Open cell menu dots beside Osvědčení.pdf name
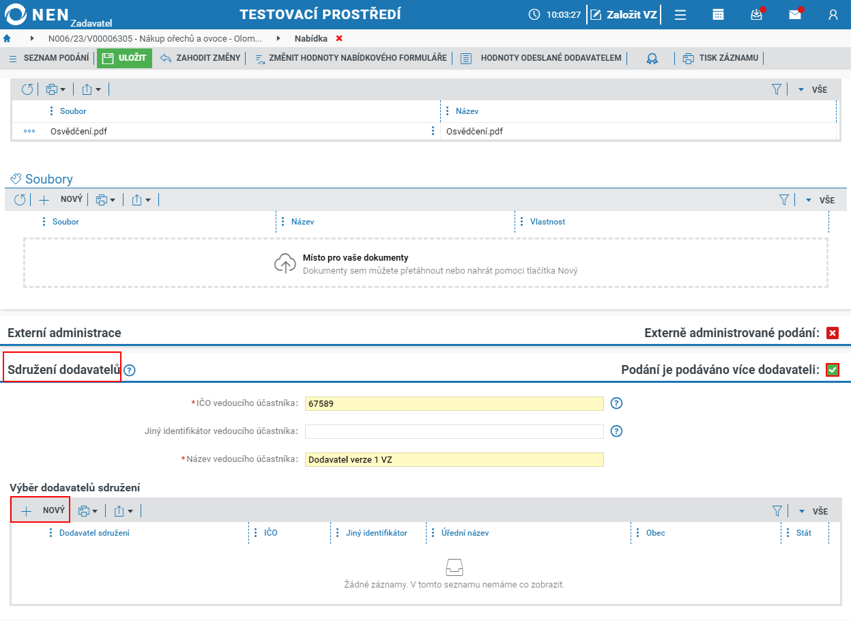Screen dimensions: 851x621 pos(433,131)
